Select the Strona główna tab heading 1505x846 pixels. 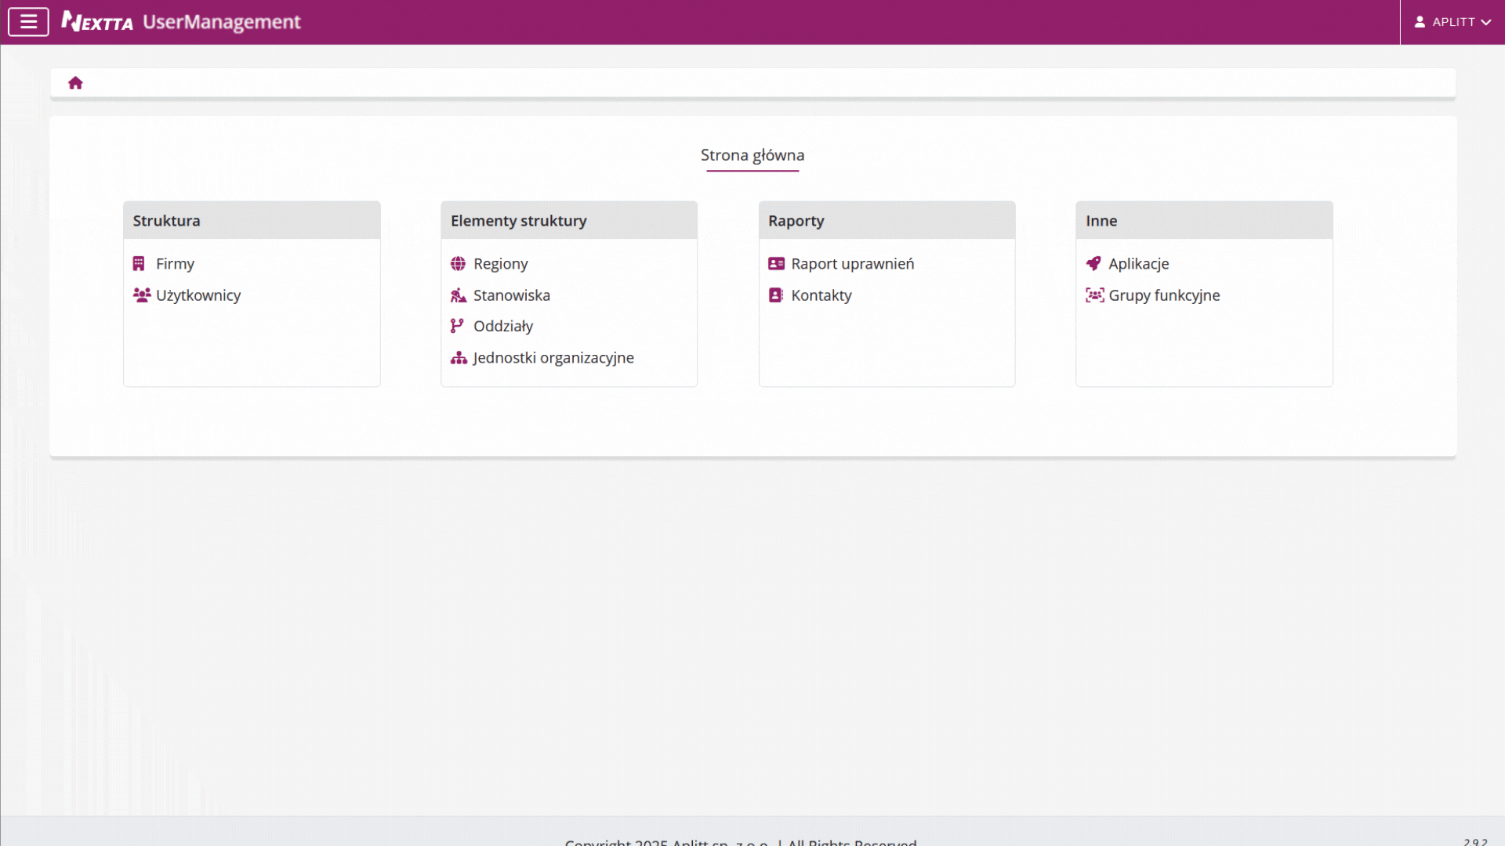pyautogui.click(x=752, y=155)
